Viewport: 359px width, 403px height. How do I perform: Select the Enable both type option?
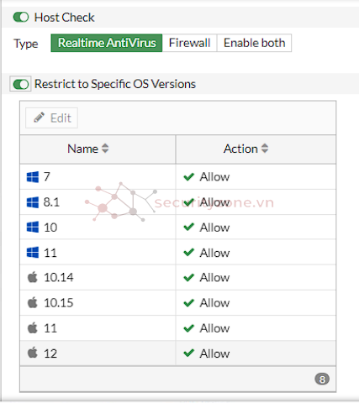(x=254, y=43)
